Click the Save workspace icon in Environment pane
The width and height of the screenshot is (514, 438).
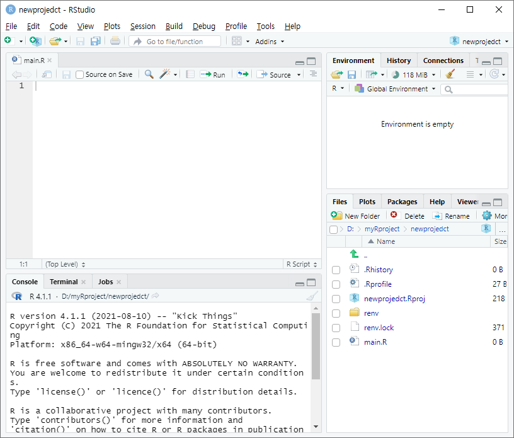point(351,75)
